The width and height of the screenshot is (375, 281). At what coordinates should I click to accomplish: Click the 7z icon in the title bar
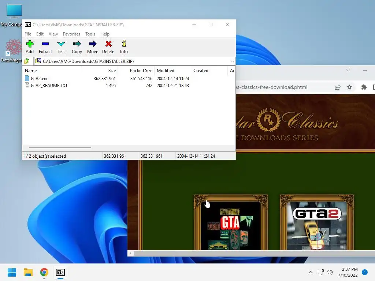(28, 25)
